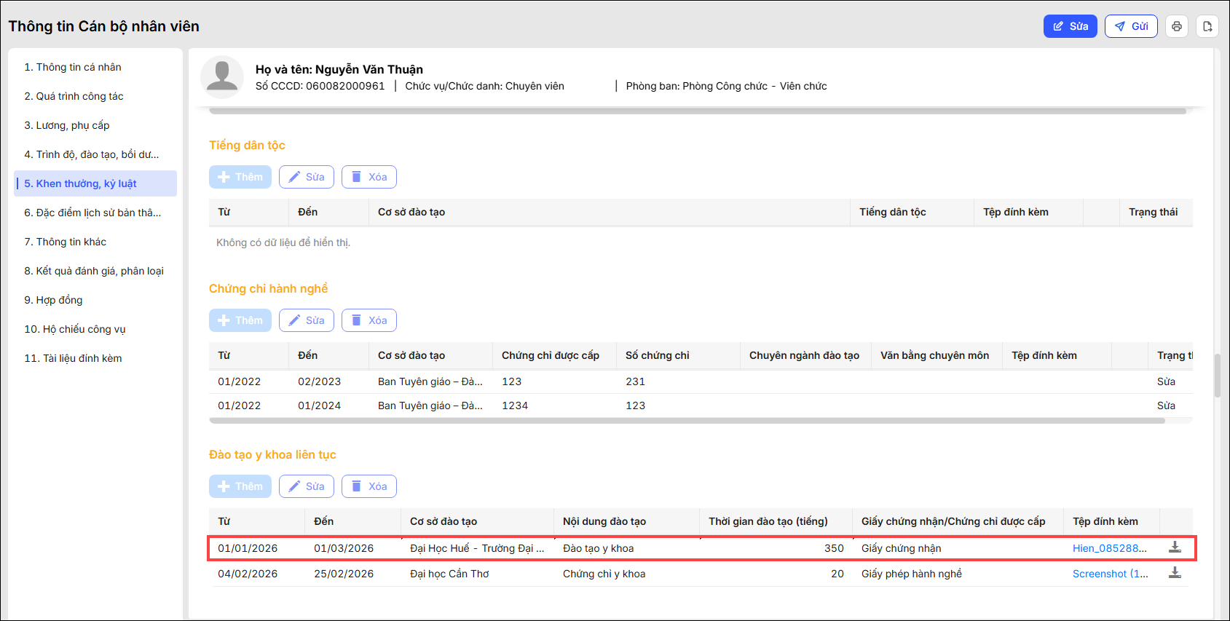Click the printer icon in header
1230x621 pixels.
(x=1176, y=26)
